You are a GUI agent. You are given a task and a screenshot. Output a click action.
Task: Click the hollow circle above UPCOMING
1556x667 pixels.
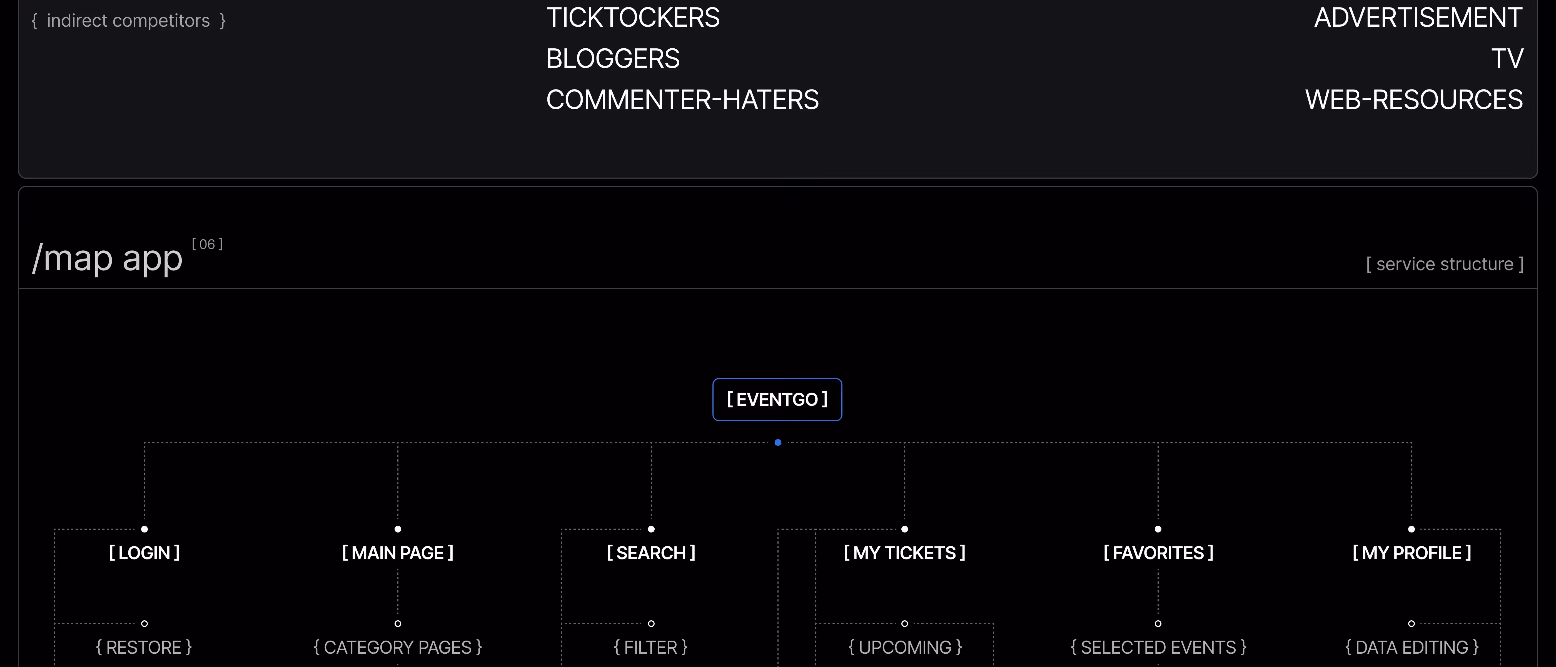coord(904,623)
